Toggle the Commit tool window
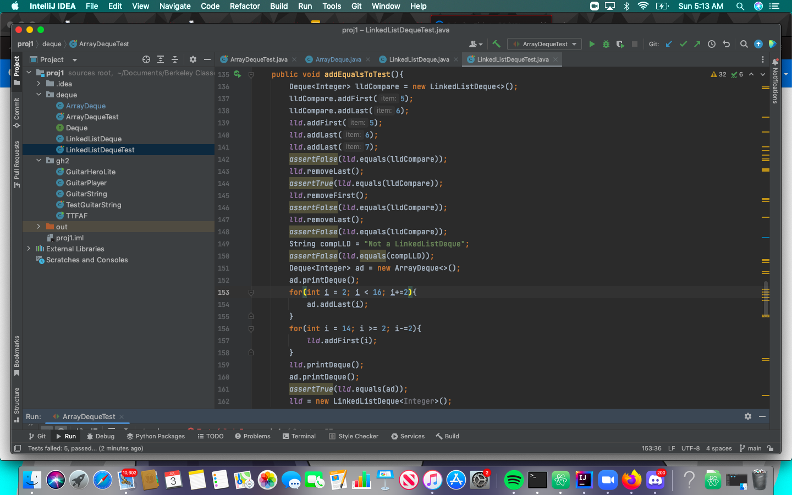This screenshot has height=495, width=792. coord(16,113)
